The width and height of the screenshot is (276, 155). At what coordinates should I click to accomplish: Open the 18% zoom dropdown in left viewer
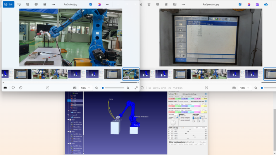85,88
